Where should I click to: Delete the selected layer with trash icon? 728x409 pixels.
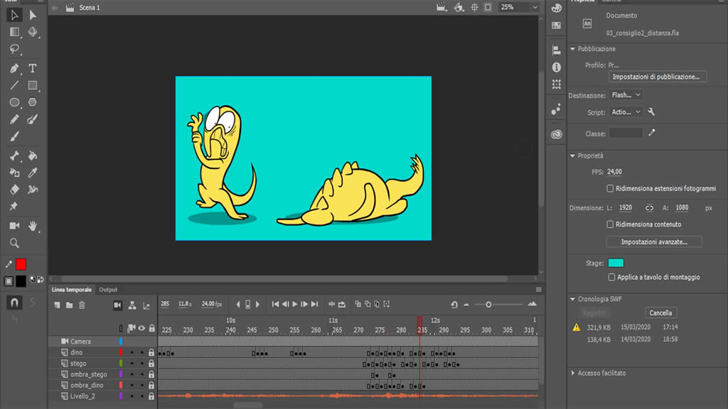click(x=82, y=305)
